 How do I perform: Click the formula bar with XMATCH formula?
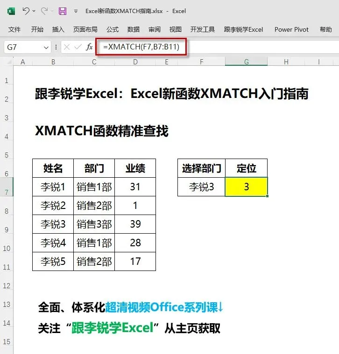[x=217, y=47]
